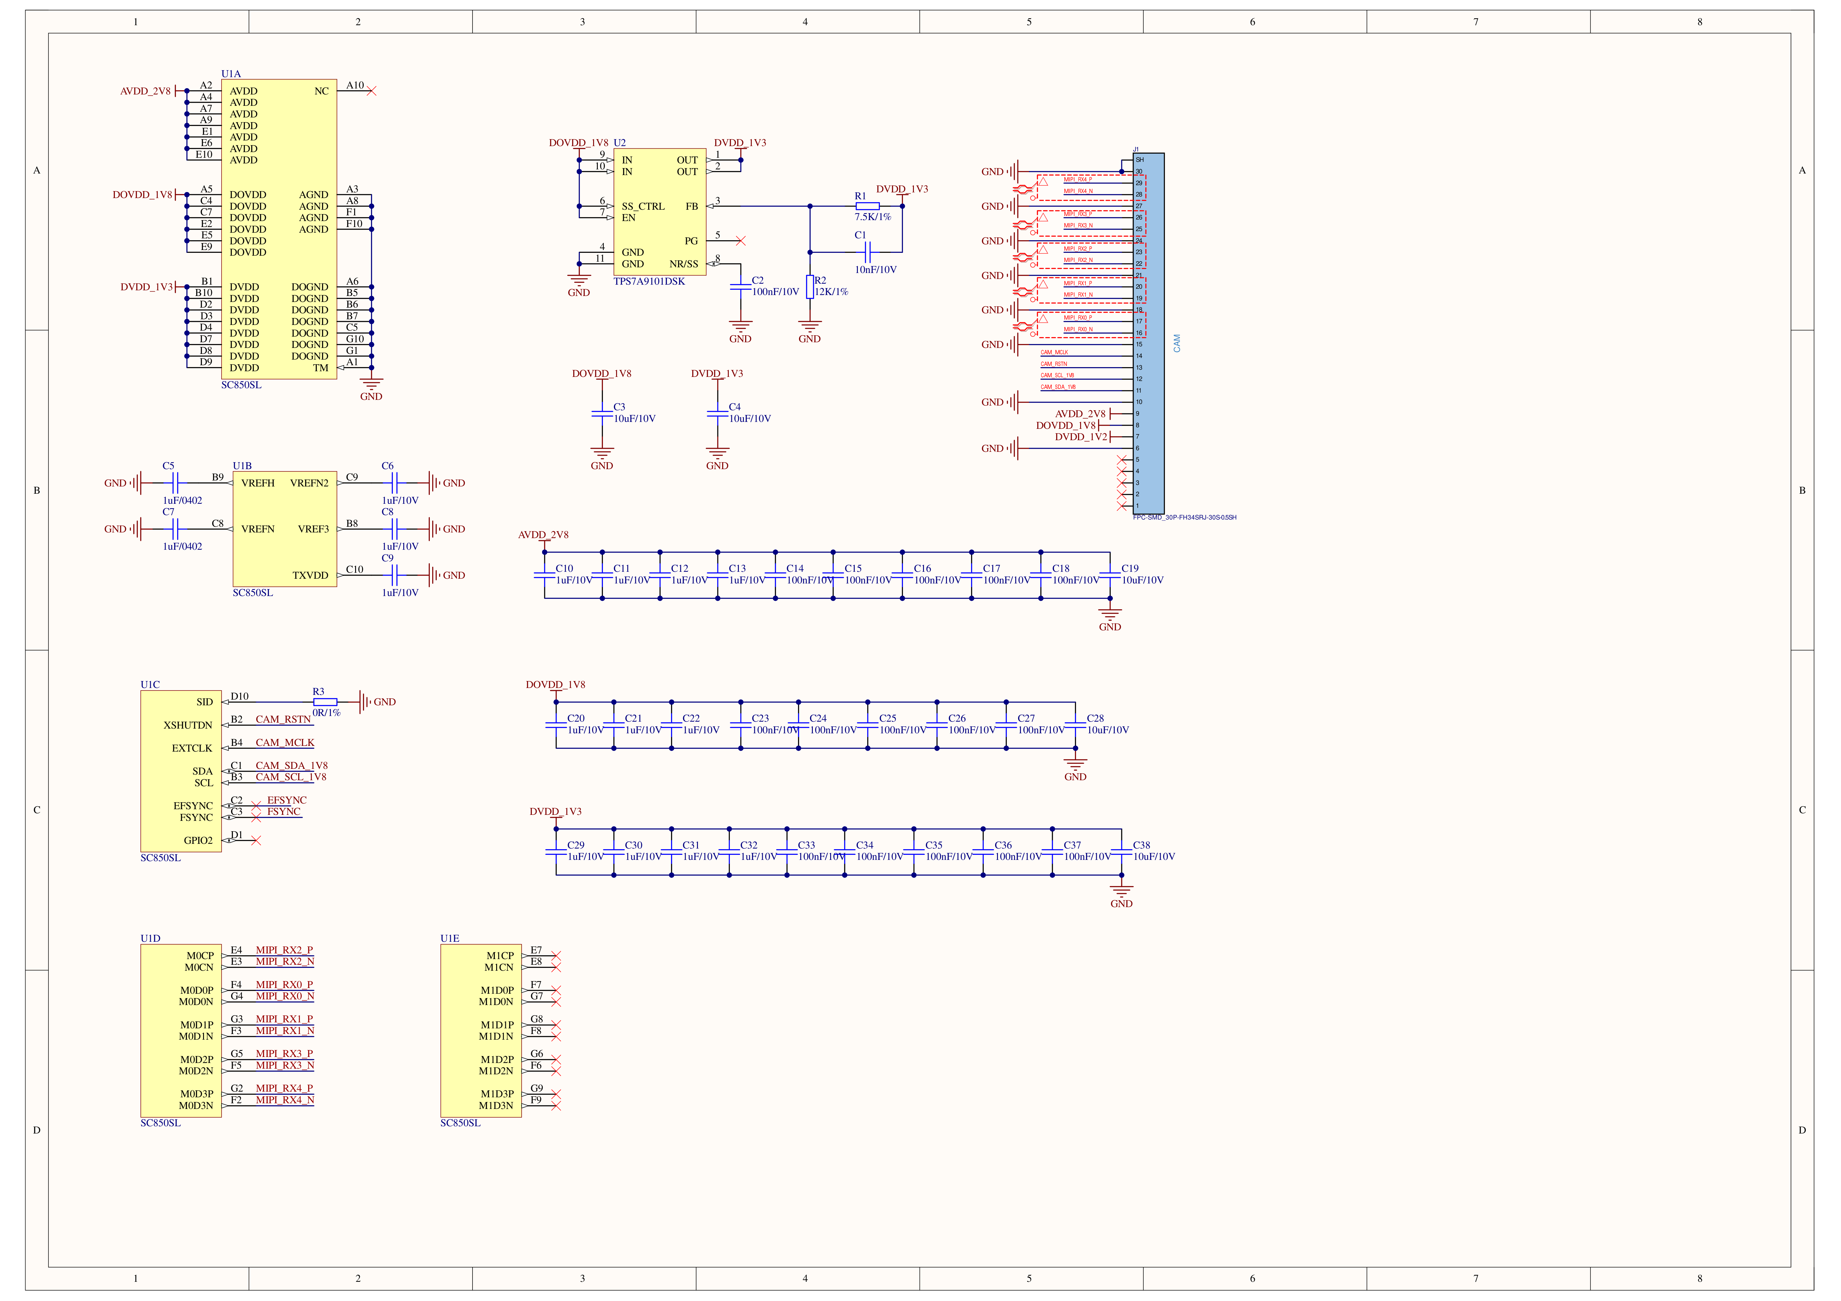Select the TXVDD pin name on U1B
Viewport: 1841px width, 1301px height.
tap(310, 576)
